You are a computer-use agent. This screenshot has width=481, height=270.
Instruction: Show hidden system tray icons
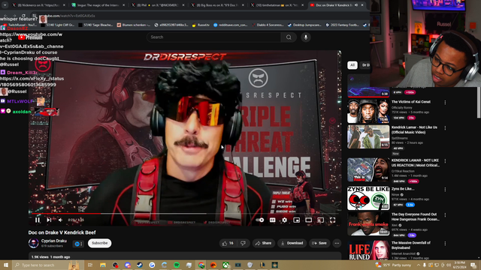coord(419,265)
